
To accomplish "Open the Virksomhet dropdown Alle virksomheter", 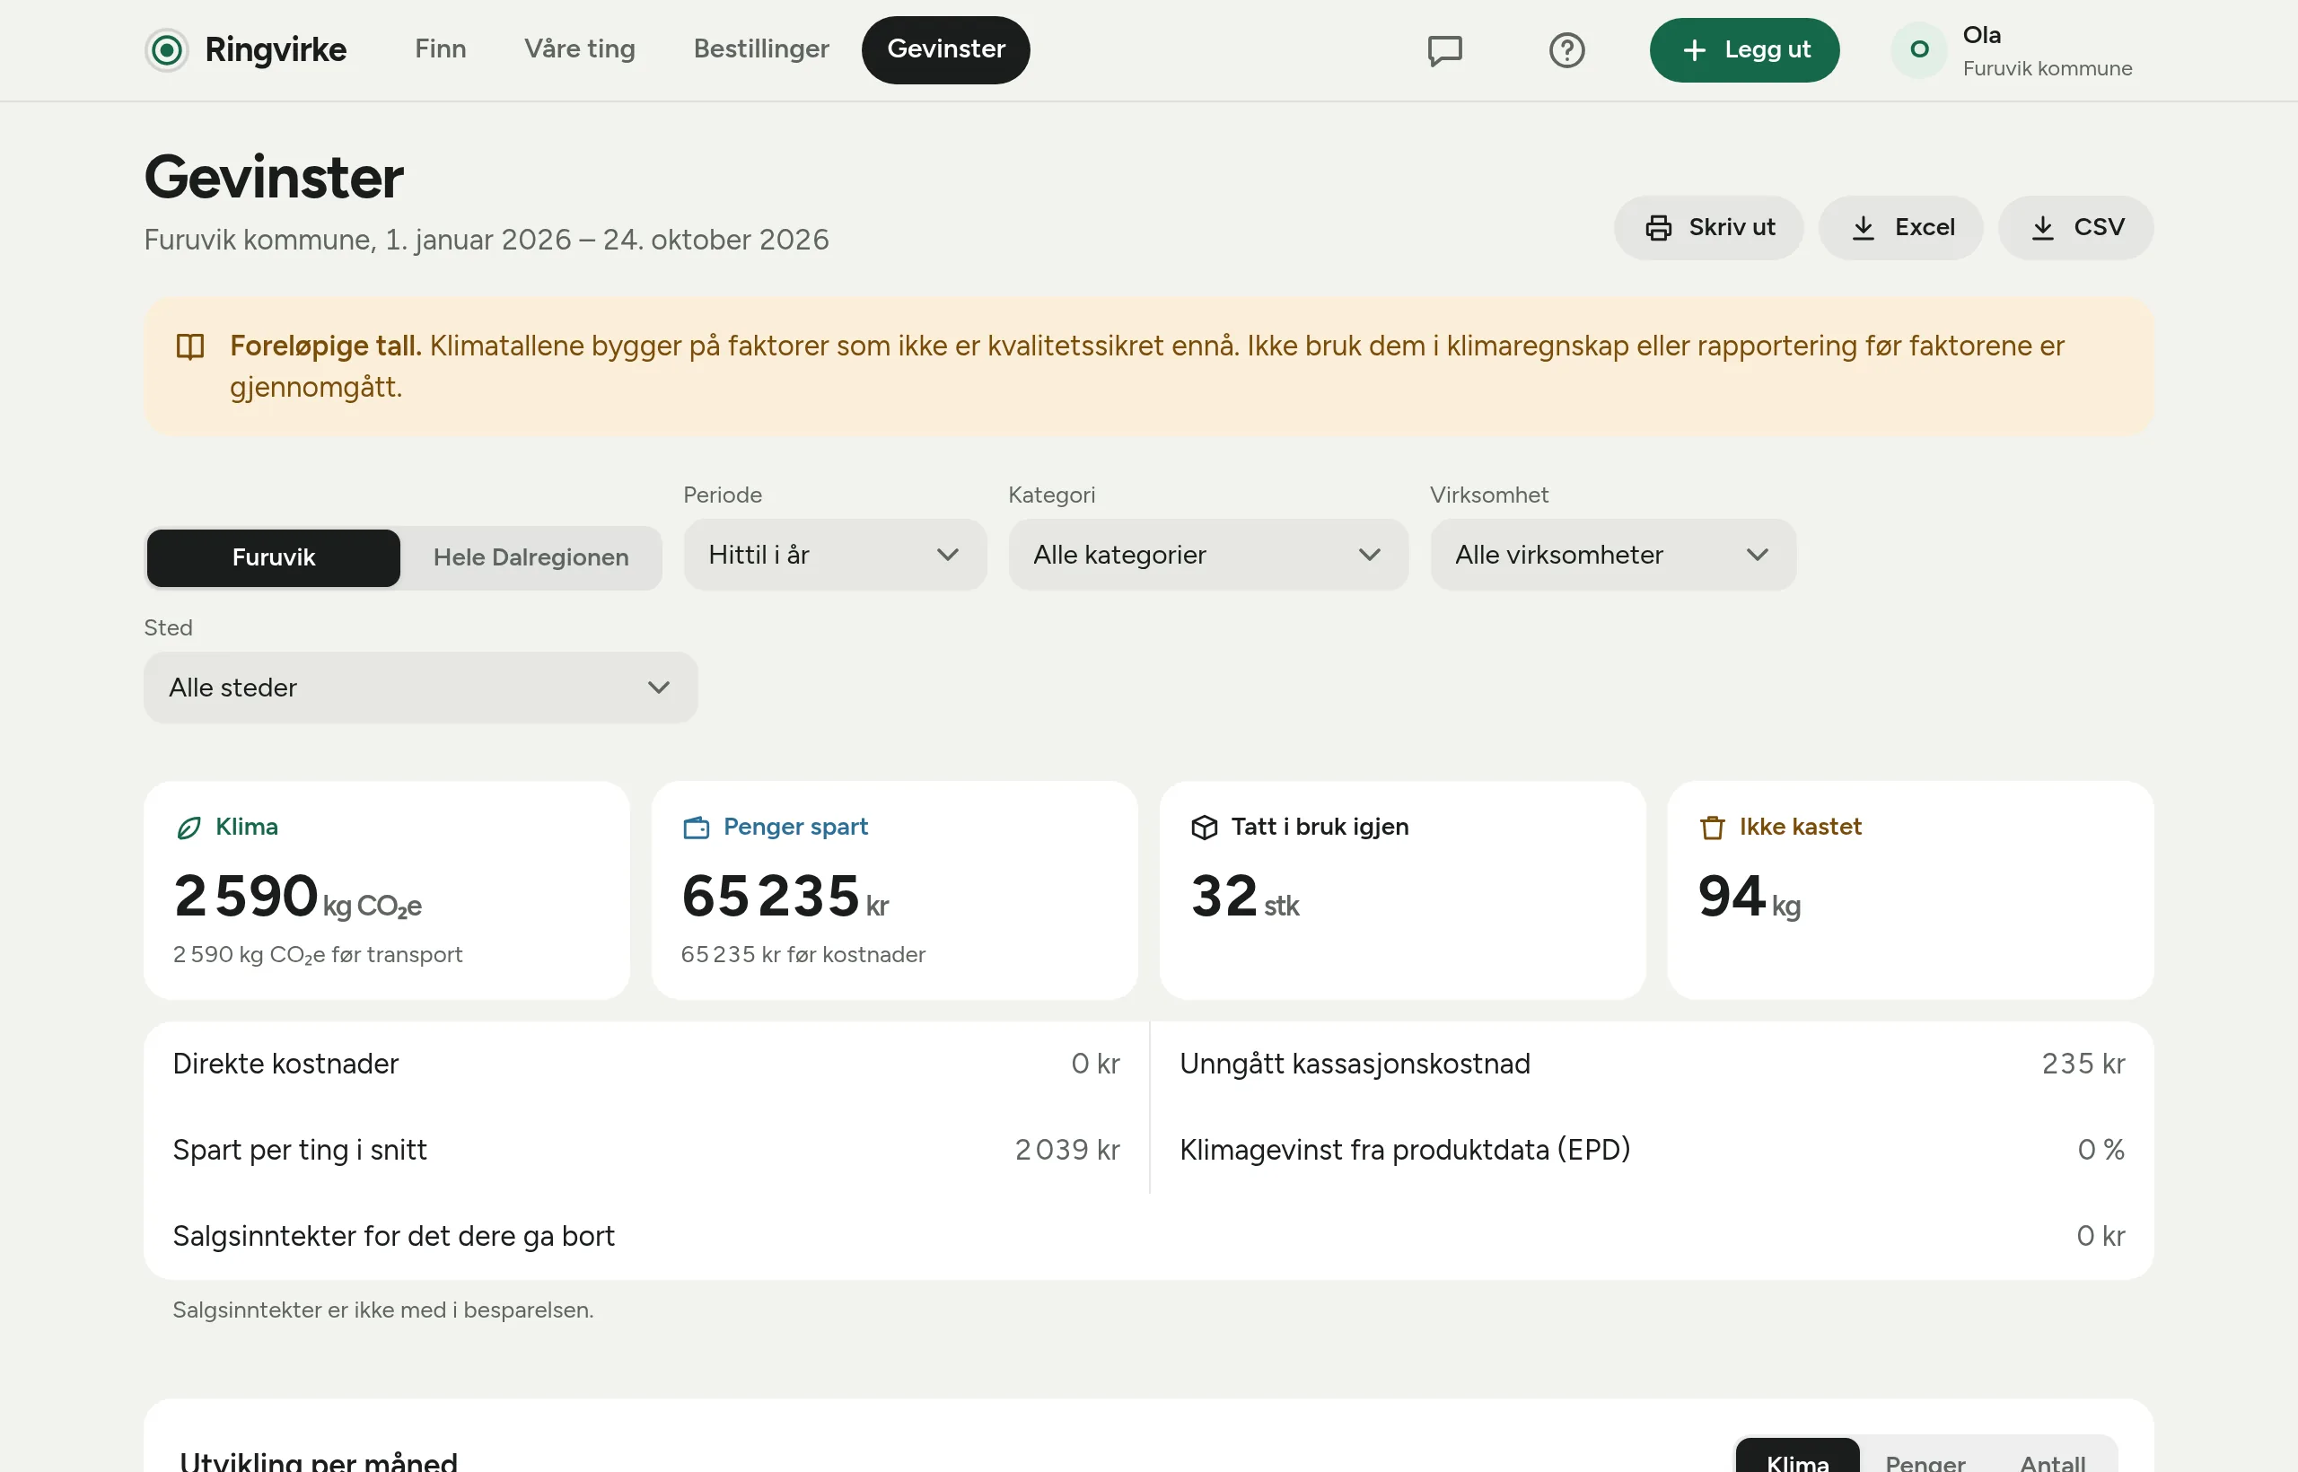I will [x=1612, y=556].
